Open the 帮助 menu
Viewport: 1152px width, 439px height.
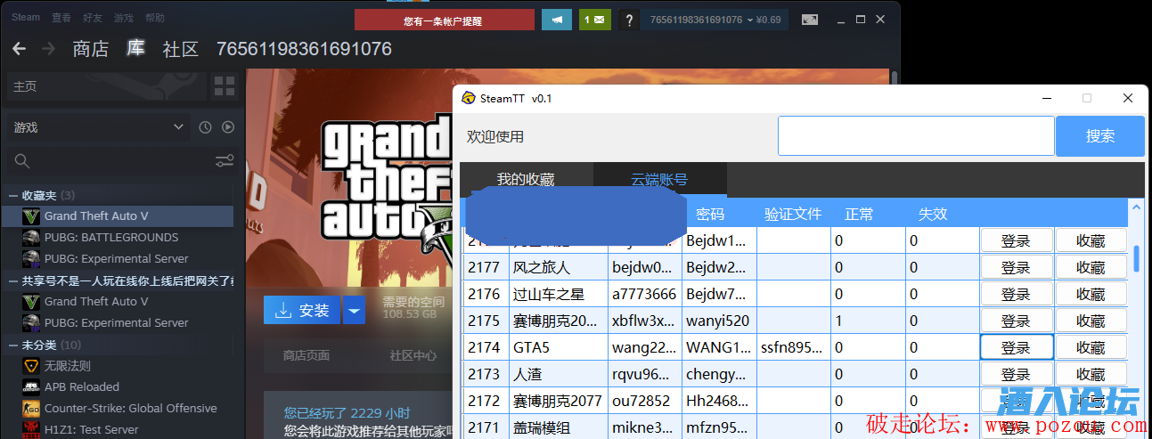[x=155, y=17]
